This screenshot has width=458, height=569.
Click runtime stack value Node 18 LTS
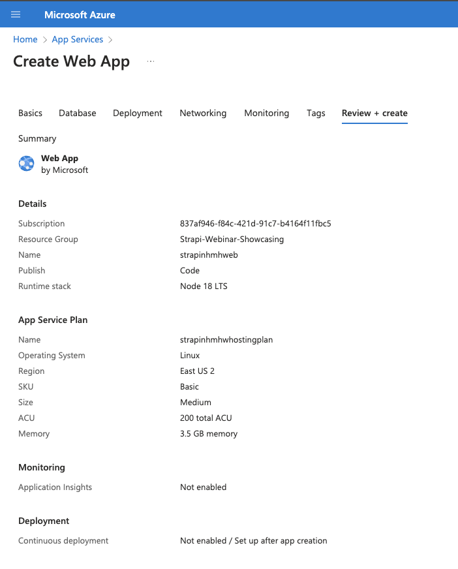pyautogui.click(x=204, y=286)
